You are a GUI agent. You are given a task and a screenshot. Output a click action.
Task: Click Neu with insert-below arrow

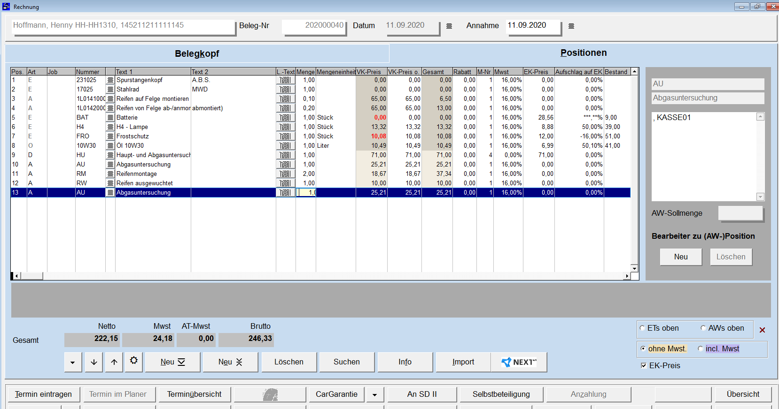coord(173,362)
